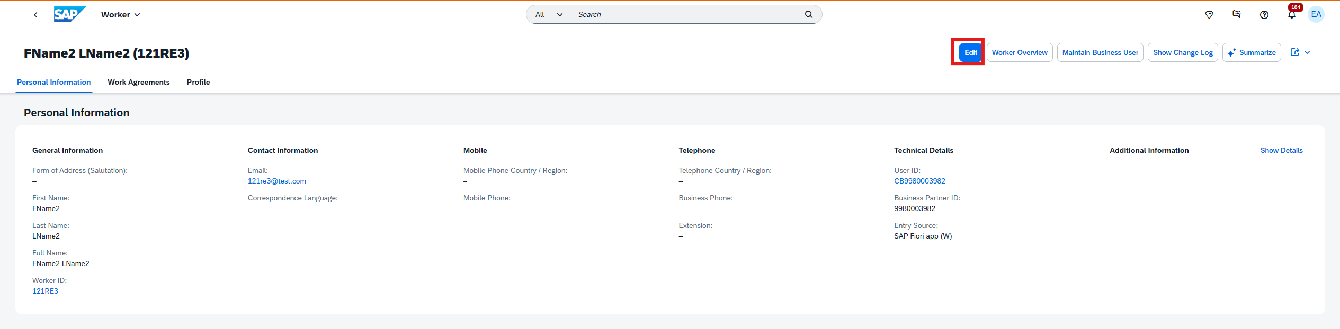Click Entry Source value SAP Fiori app (W)
Screen dimensions: 1340x329
click(x=923, y=236)
